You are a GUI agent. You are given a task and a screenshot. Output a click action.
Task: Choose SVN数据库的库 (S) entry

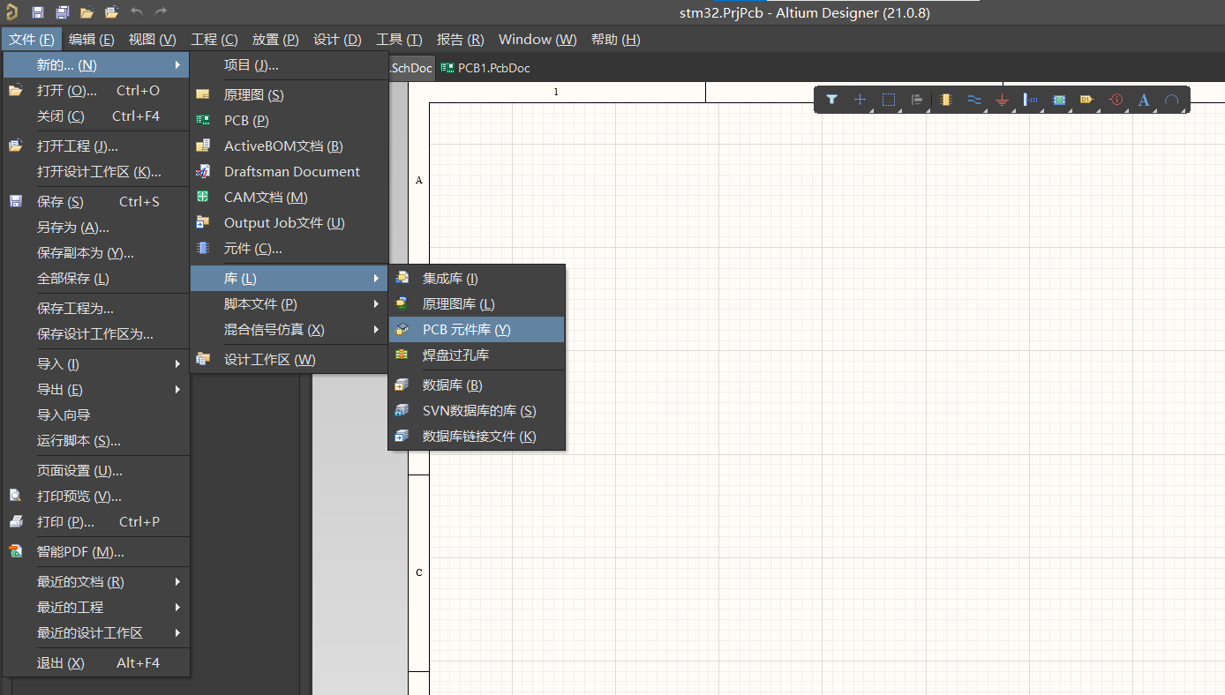pos(477,411)
